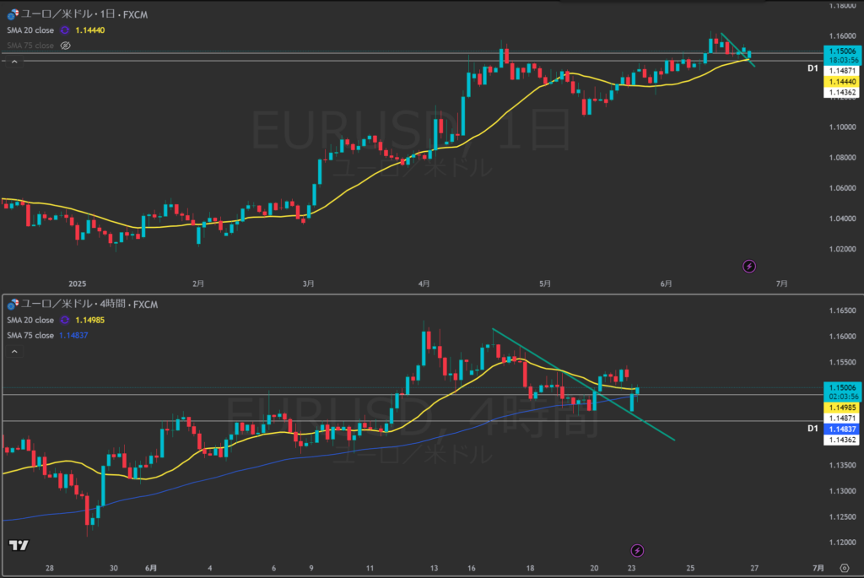
Task: Click the 1.14871 price label on 1日 scale
Action: coord(842,71)
